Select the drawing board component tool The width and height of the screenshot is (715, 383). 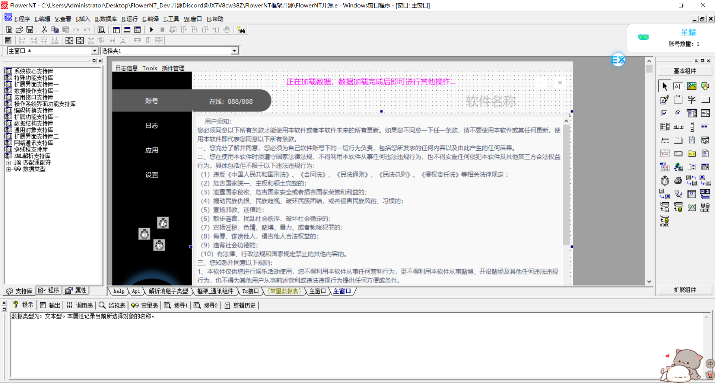coord(665,100)
